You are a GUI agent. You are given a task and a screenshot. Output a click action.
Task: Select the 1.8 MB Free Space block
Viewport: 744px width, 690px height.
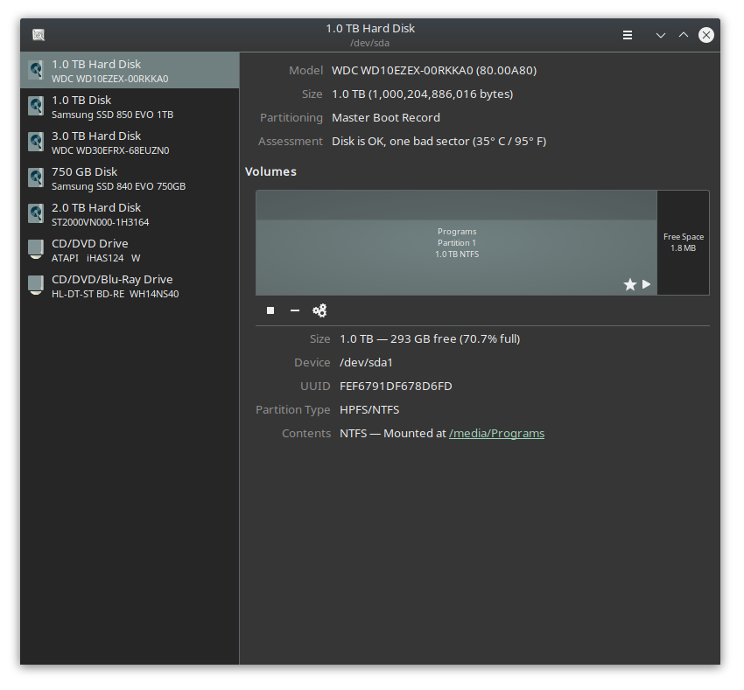[683, 242]
